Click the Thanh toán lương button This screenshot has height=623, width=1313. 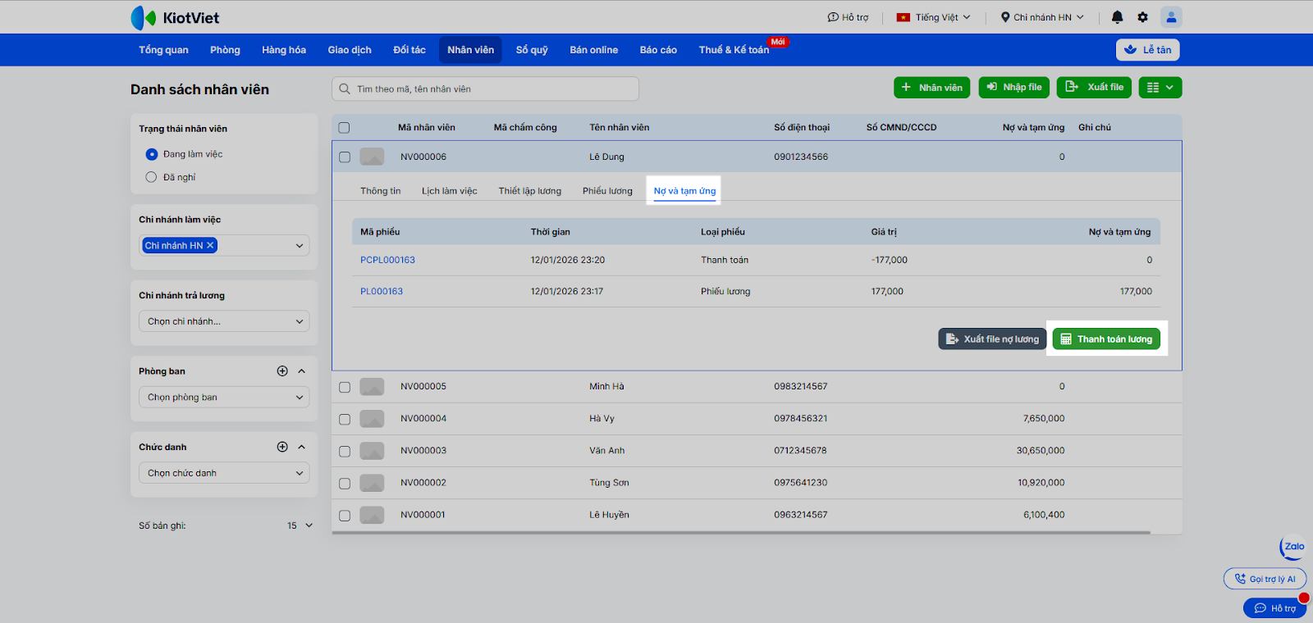tap(1105, 339)
